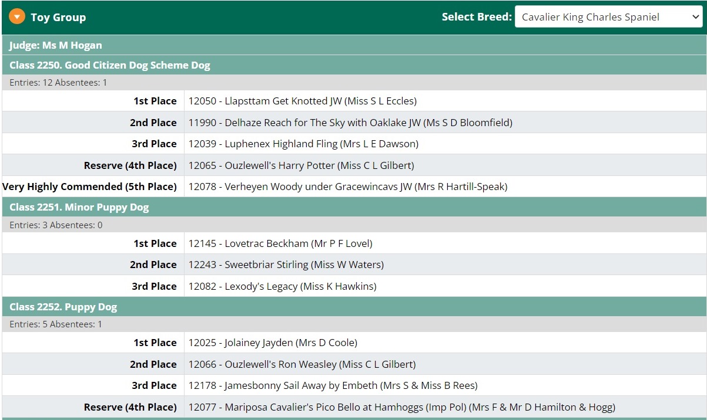Click the Lexody's Legacy entry

(282, 286)
